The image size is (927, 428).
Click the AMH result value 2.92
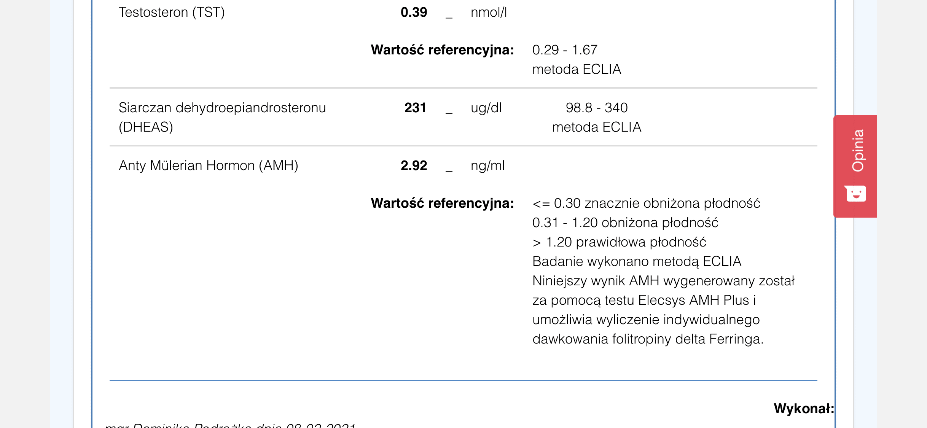[x=414, y=165]
